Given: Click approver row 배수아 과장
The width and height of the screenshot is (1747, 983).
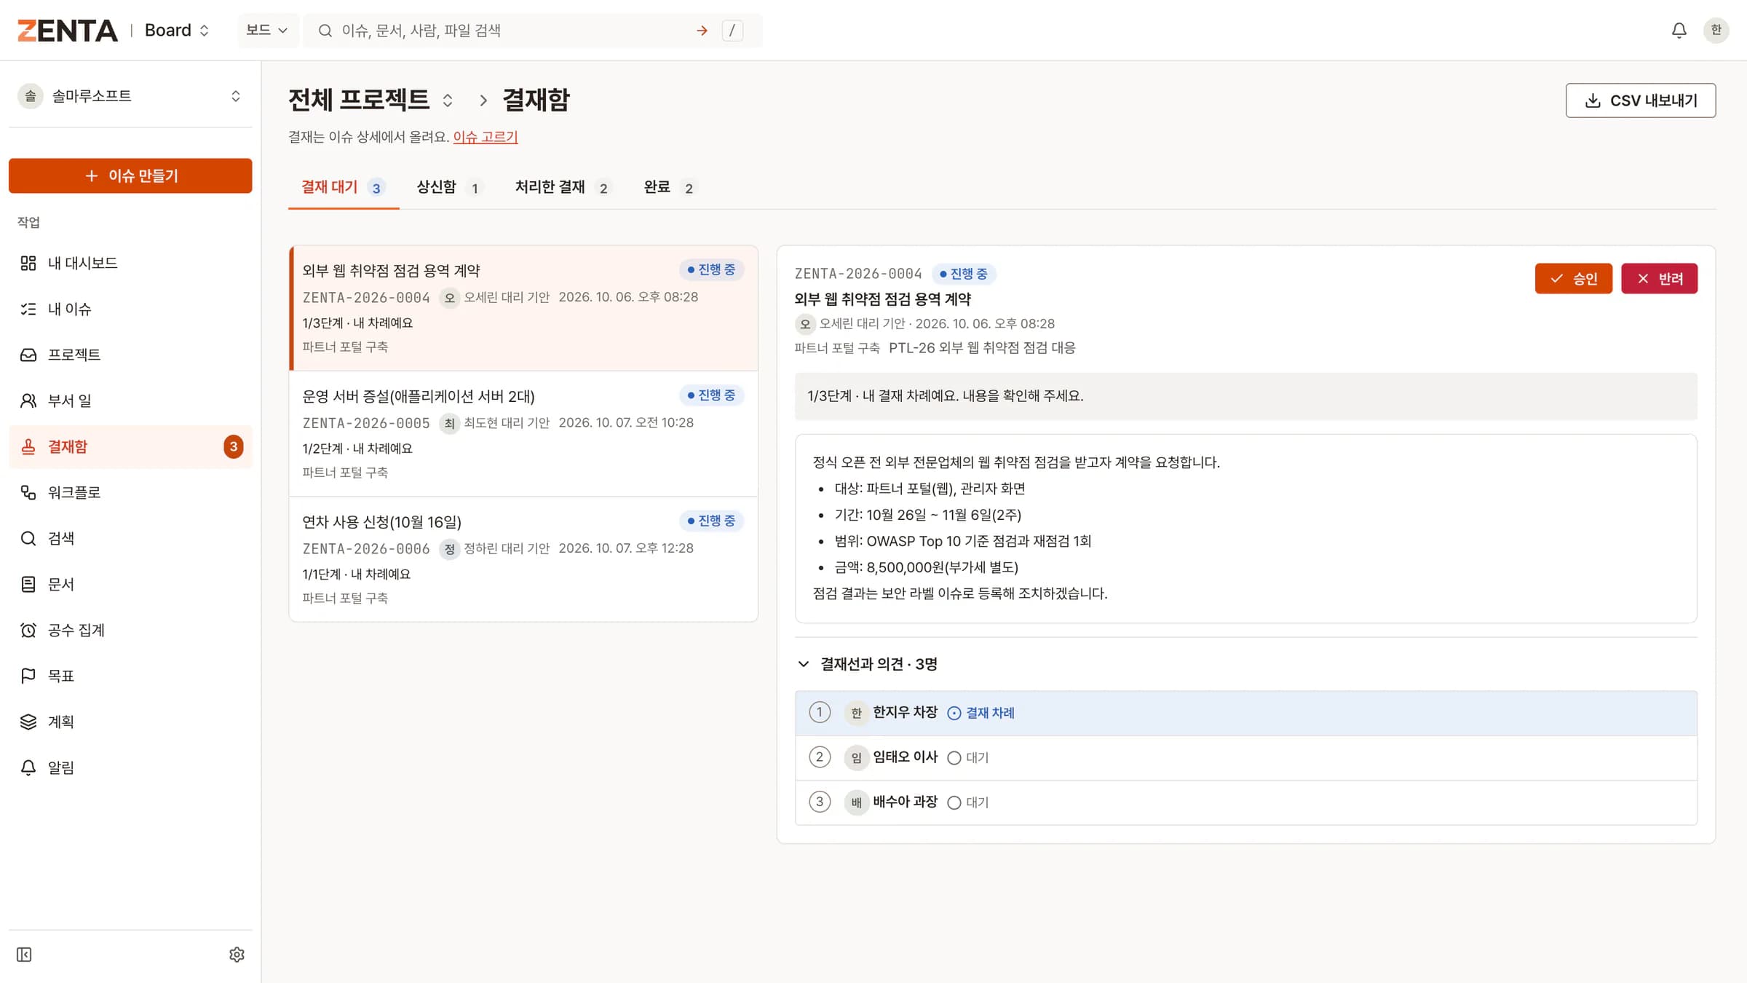Looking at the screenshot, I should 1245,802.
